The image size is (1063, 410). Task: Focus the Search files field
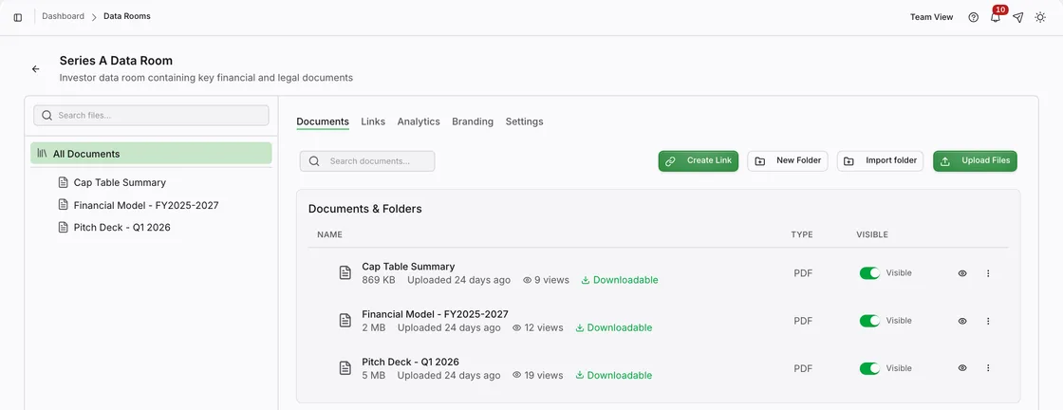click(151, 115)
